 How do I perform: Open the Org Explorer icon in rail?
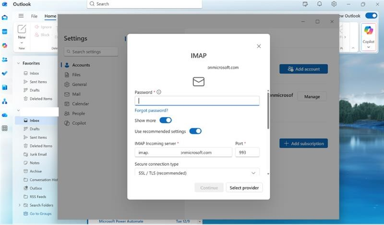5,101
